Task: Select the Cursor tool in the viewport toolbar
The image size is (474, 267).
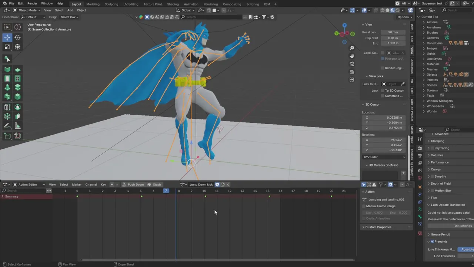Action: click(17, 27)
